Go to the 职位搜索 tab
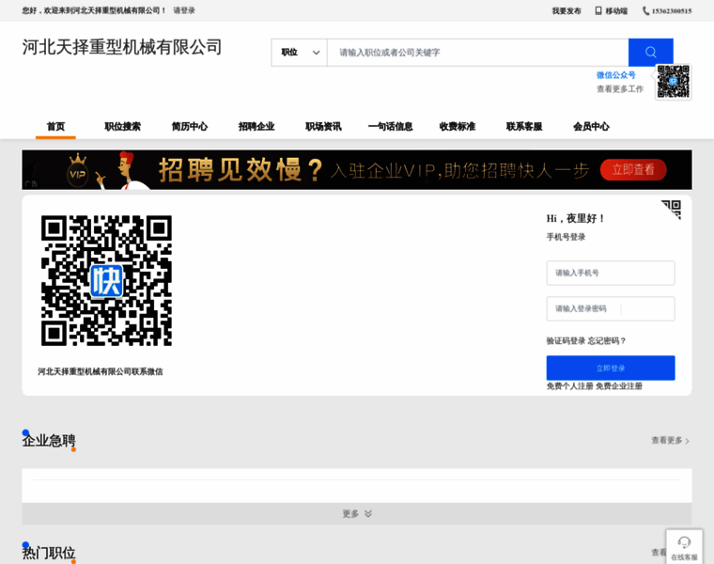The width and height of the screenshot is (714, 564). (122, 127)
